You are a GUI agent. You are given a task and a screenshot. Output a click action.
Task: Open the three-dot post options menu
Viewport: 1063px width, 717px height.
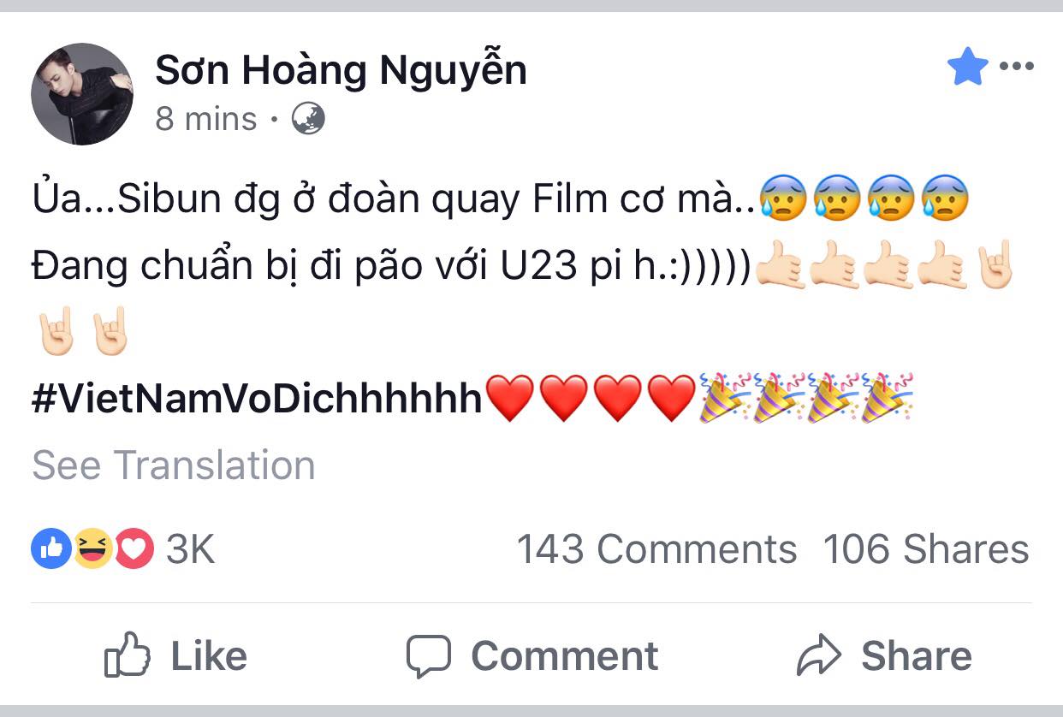pos(1017,67)
